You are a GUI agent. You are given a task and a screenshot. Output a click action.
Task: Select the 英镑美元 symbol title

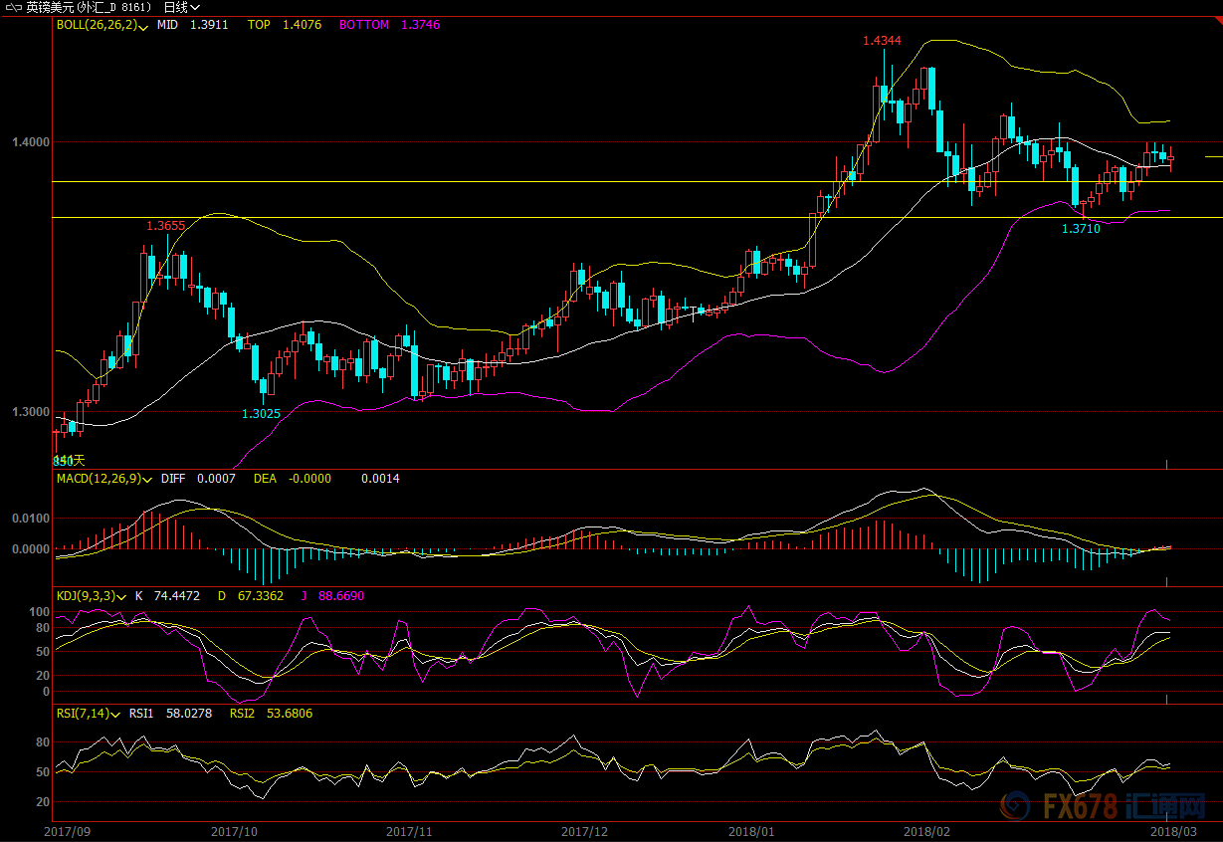(49, 7)
